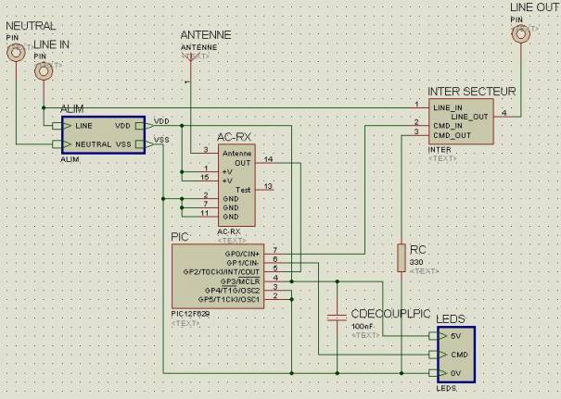Select the PIC12F629 microcontroller component
Screen dimensions: 561x399
(218, 277)
